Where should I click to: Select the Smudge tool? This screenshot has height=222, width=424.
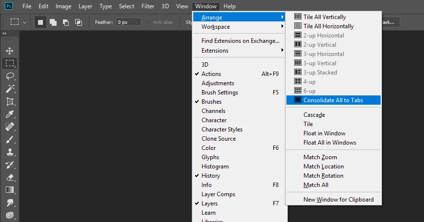(10, 203)
